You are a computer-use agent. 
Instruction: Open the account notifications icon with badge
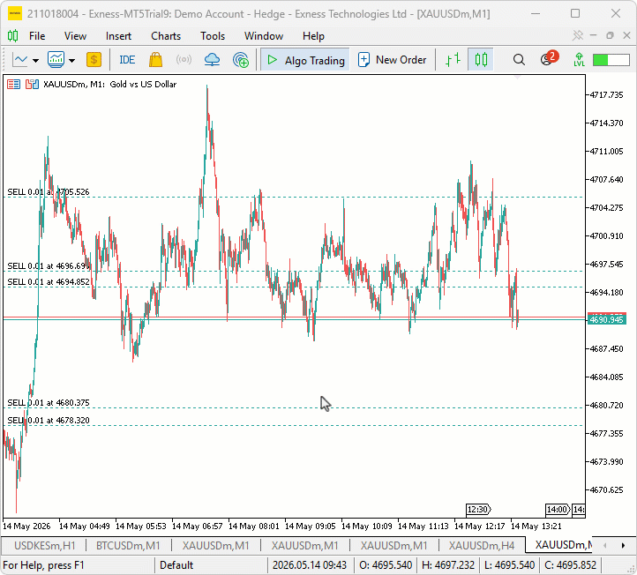pos(549,59)
